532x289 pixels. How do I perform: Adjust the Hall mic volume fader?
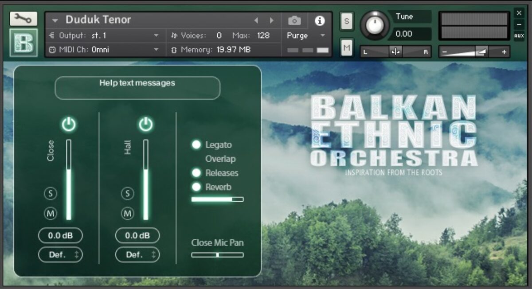[146, 180]
